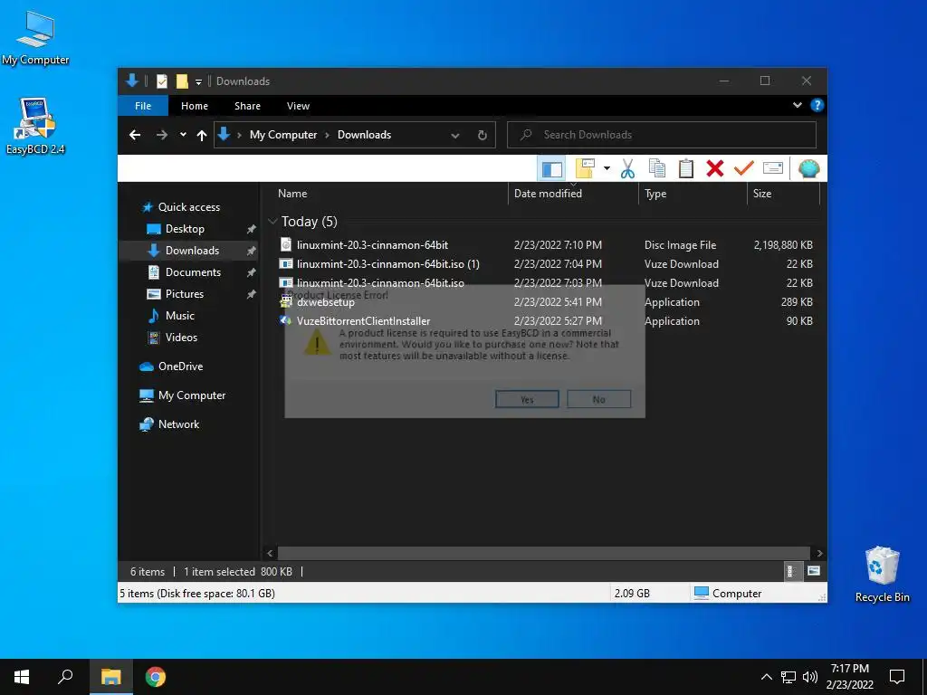Click the Refresh icon in address bar
The image size is (927, 695).
click(x=483, y=135)
